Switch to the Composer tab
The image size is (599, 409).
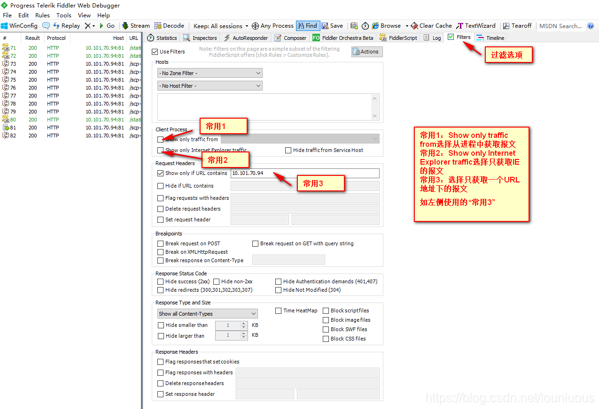tap(290, 38)
